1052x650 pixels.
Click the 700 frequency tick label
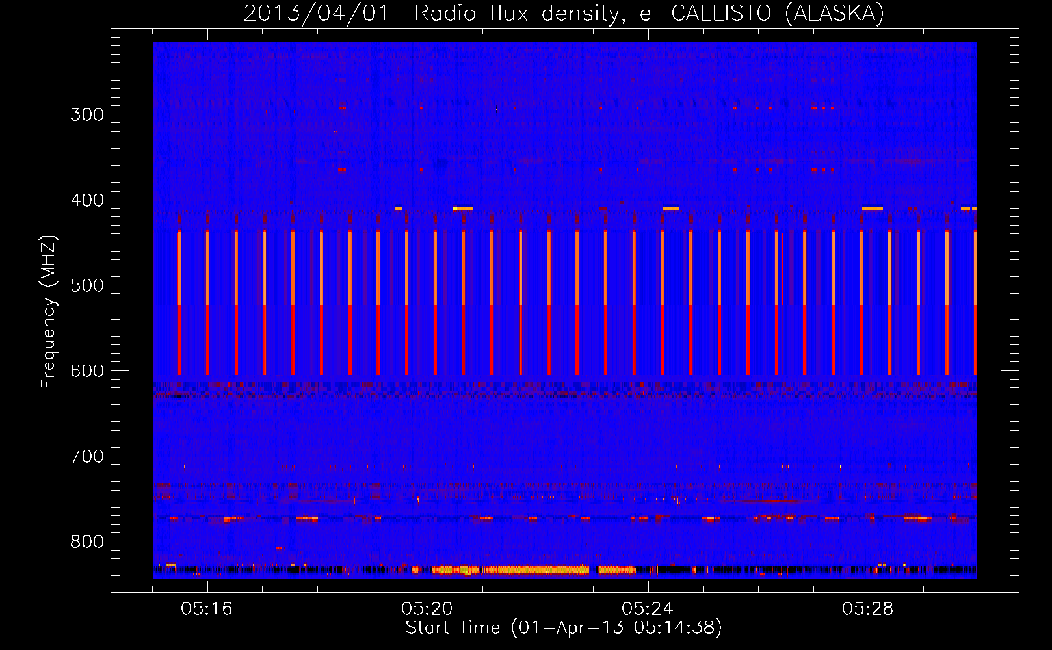87,456
